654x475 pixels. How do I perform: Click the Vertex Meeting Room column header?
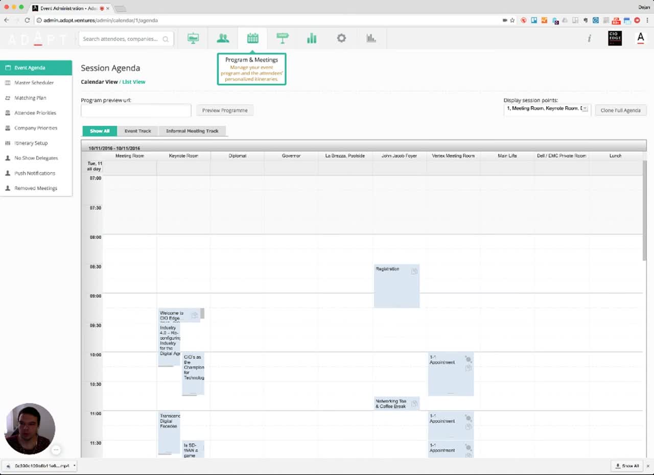point(453,156)
